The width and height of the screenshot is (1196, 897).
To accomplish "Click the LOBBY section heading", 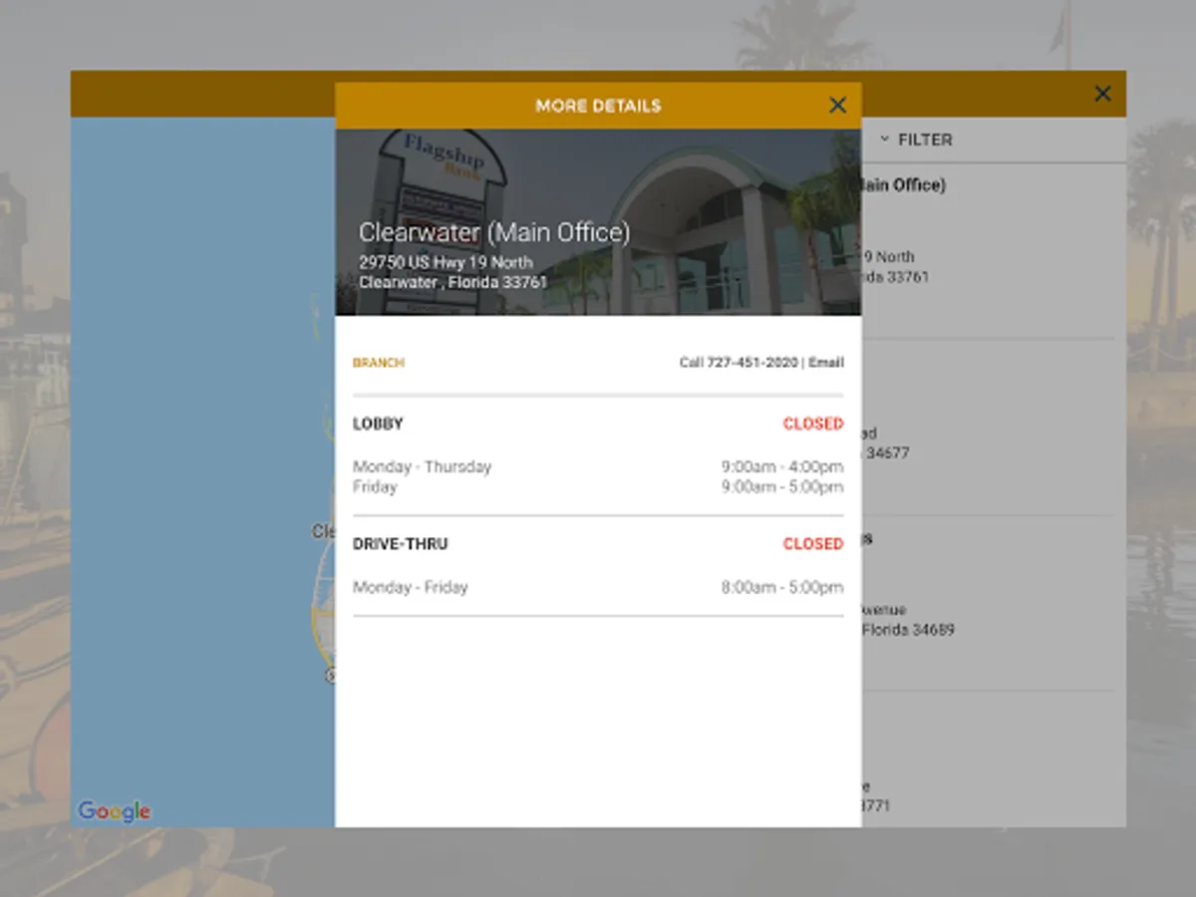I will [x=378, y=424].
